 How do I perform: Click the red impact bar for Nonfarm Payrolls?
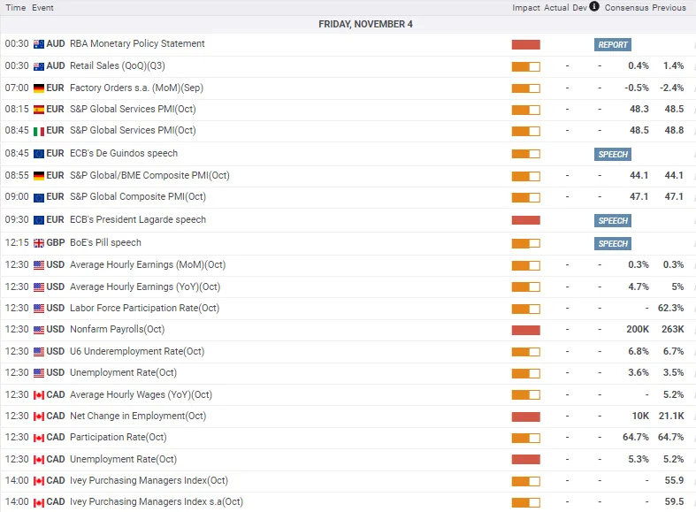(x=525, y=330)
